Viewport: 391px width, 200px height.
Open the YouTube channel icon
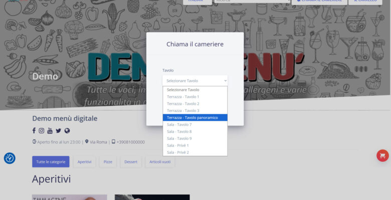pyautogui.click(x=50, y=131)
